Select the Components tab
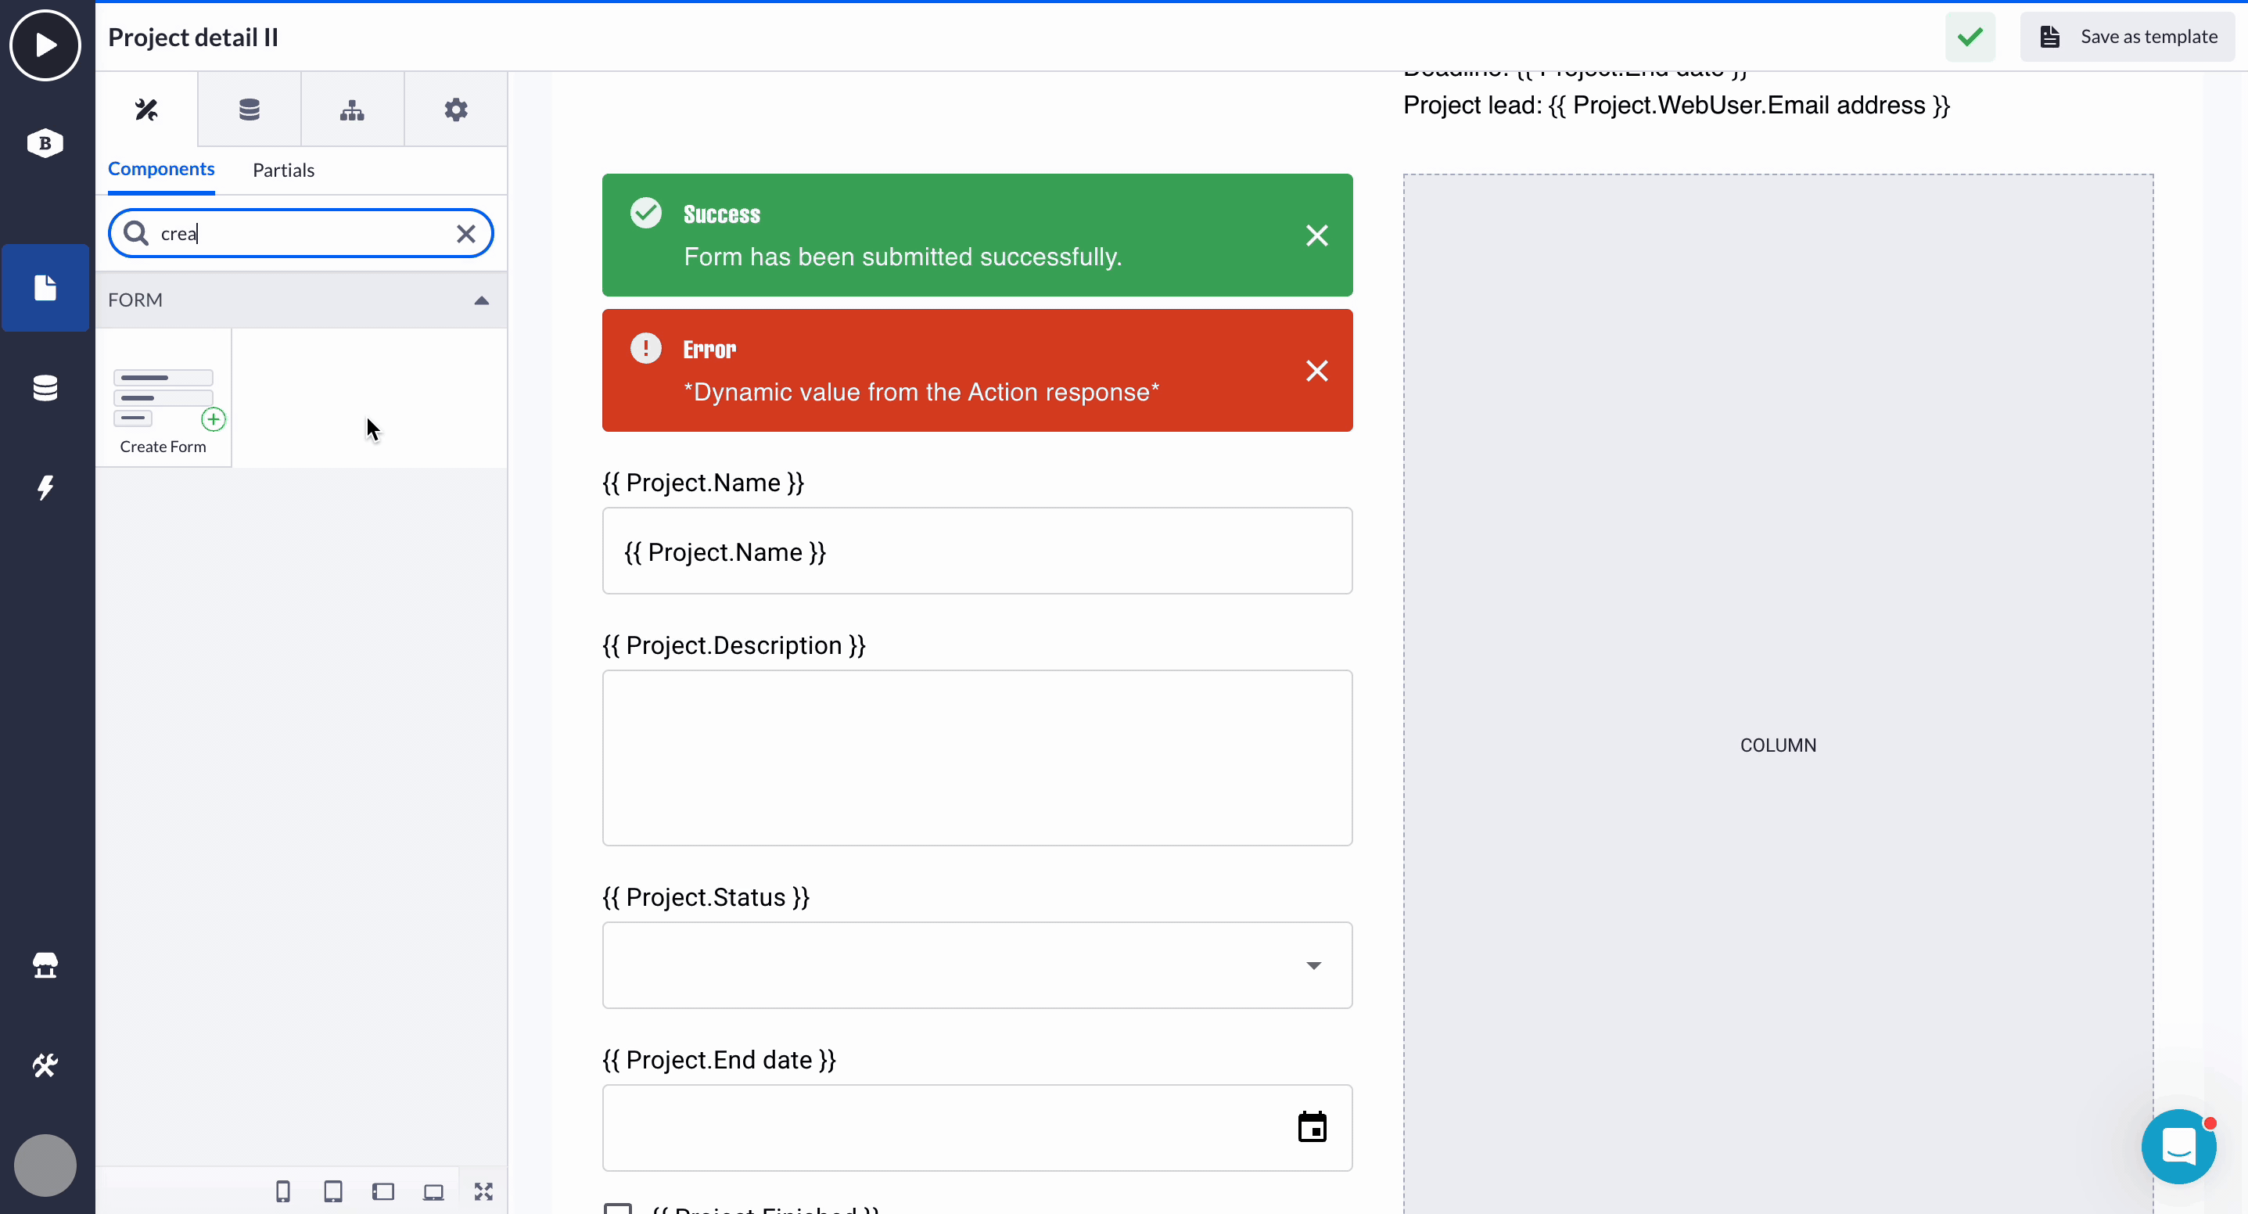The width and height of the screenshot is (2248, 1214). [161, 168]
